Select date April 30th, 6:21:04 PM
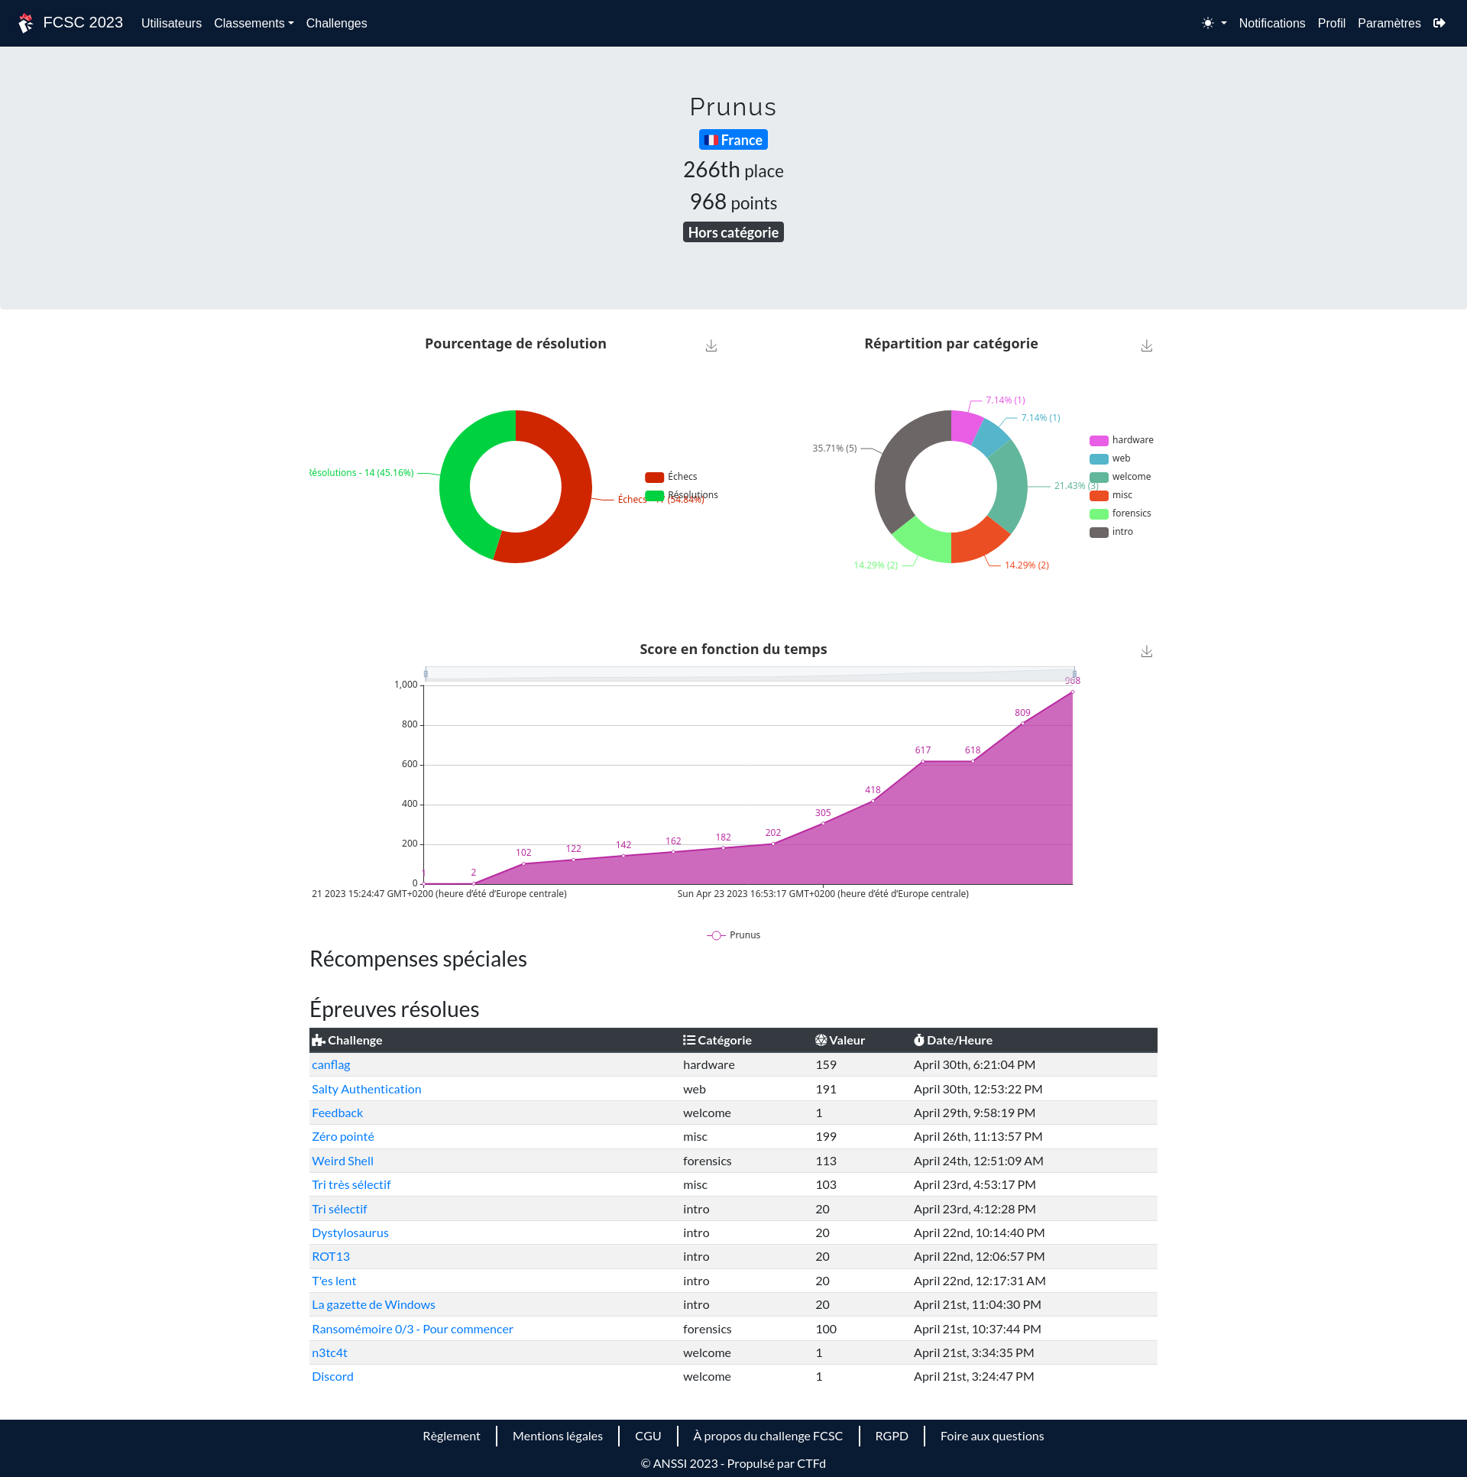This screenshot has width=1467, height=1477. (x=974, y=1064)
